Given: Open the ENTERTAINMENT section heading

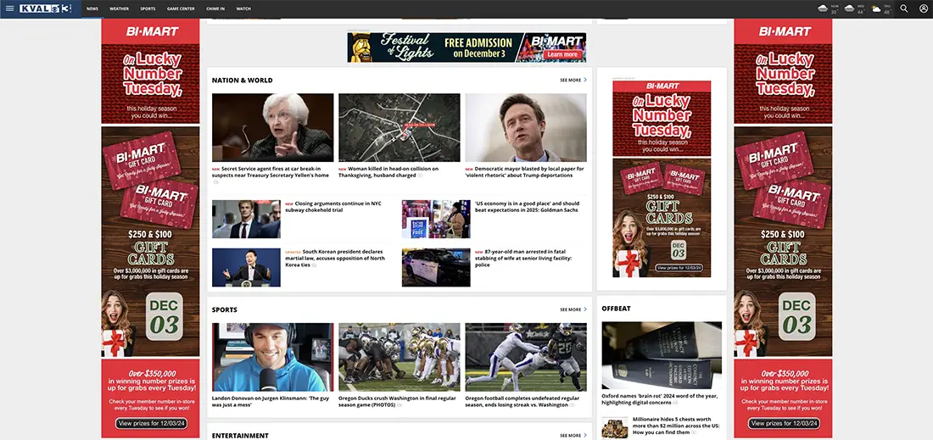Looking at the screenshot, I should point(240,436).
